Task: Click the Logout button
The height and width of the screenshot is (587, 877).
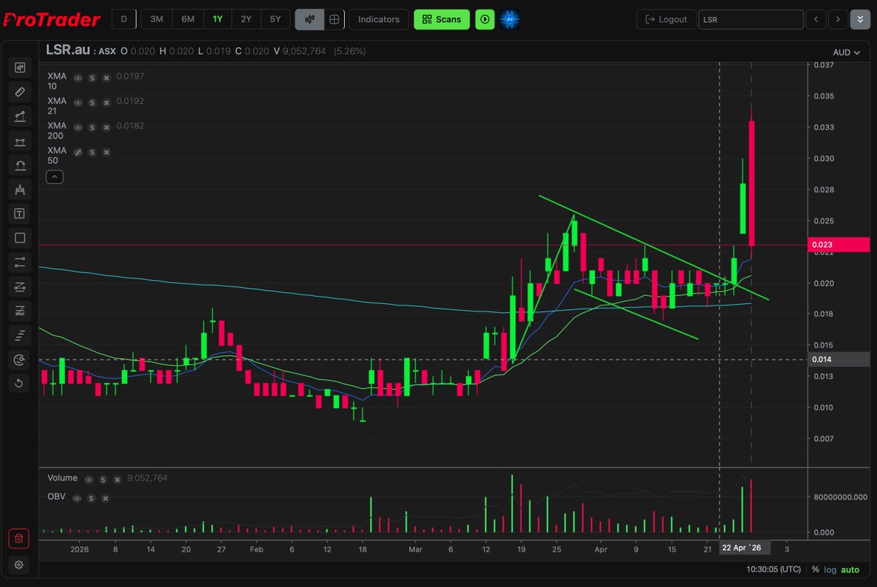Action: click(666, 19)
